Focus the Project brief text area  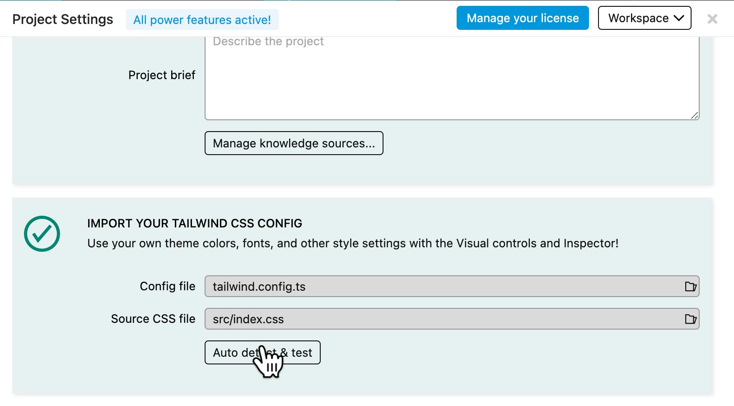click(452, 78)
